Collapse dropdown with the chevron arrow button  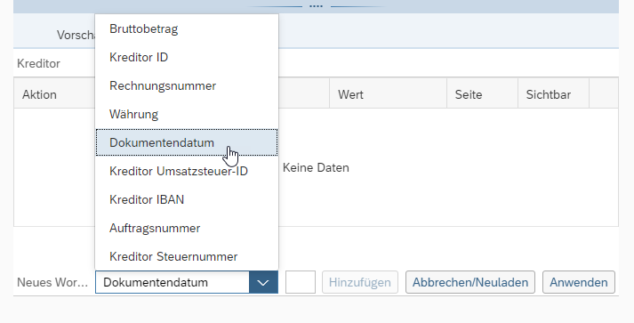pyautogui.click(x=263, y=282)
